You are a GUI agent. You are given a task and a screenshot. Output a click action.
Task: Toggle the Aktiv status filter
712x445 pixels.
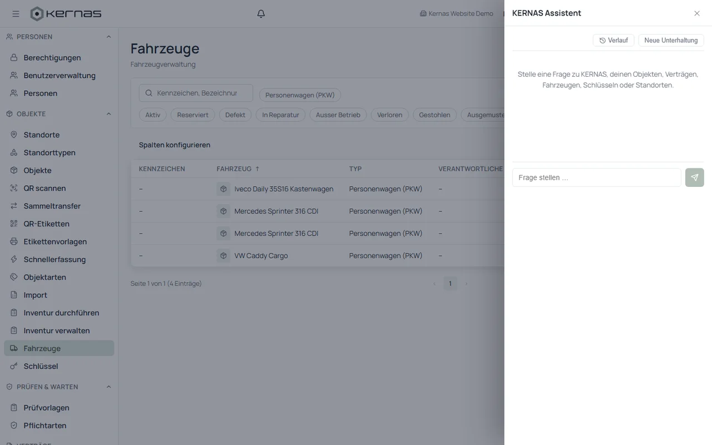point(153,115)
